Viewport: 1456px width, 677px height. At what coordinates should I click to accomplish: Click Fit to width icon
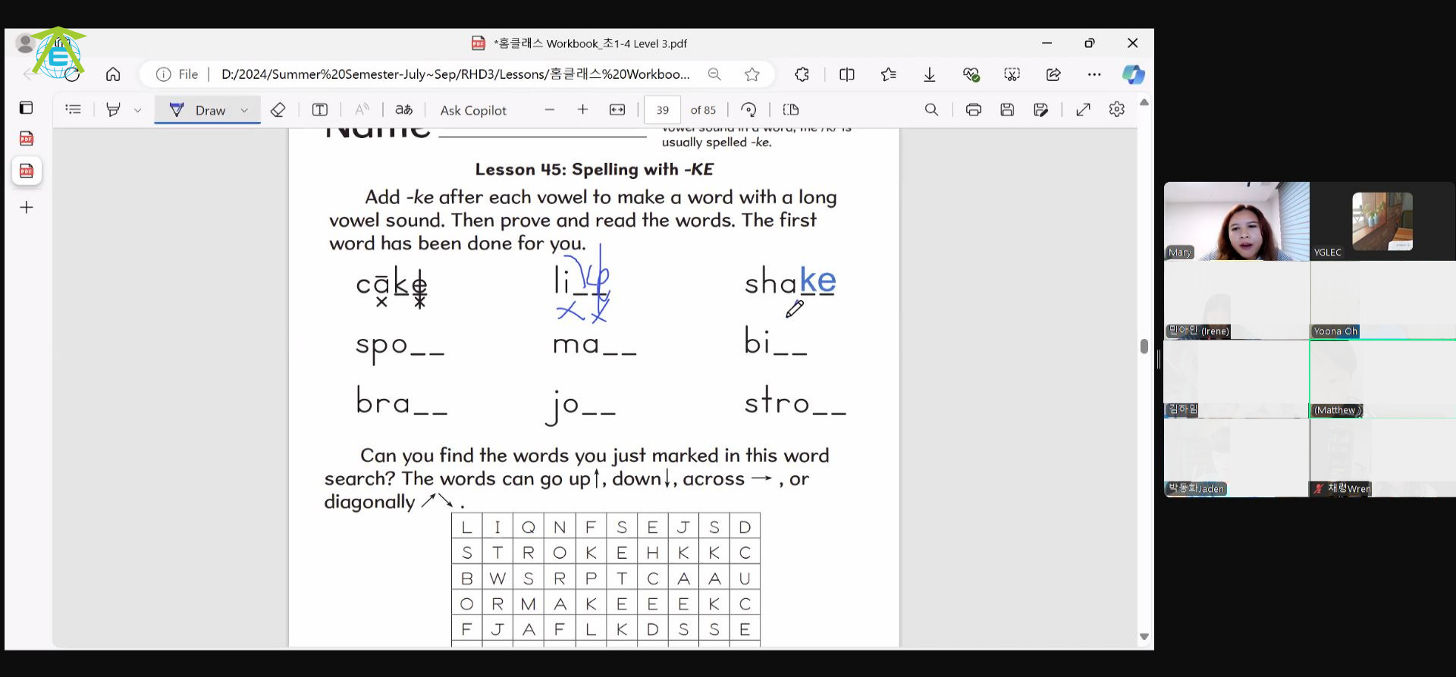617,110
